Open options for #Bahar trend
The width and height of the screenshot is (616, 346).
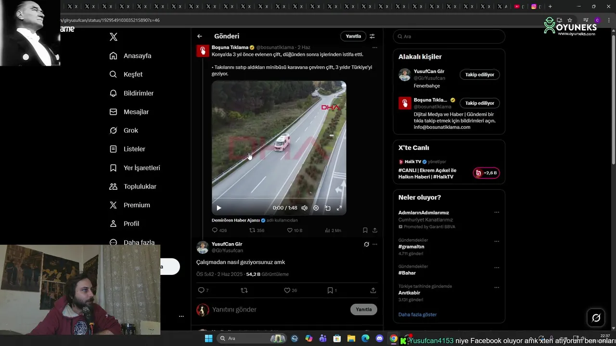pos(497,267)
